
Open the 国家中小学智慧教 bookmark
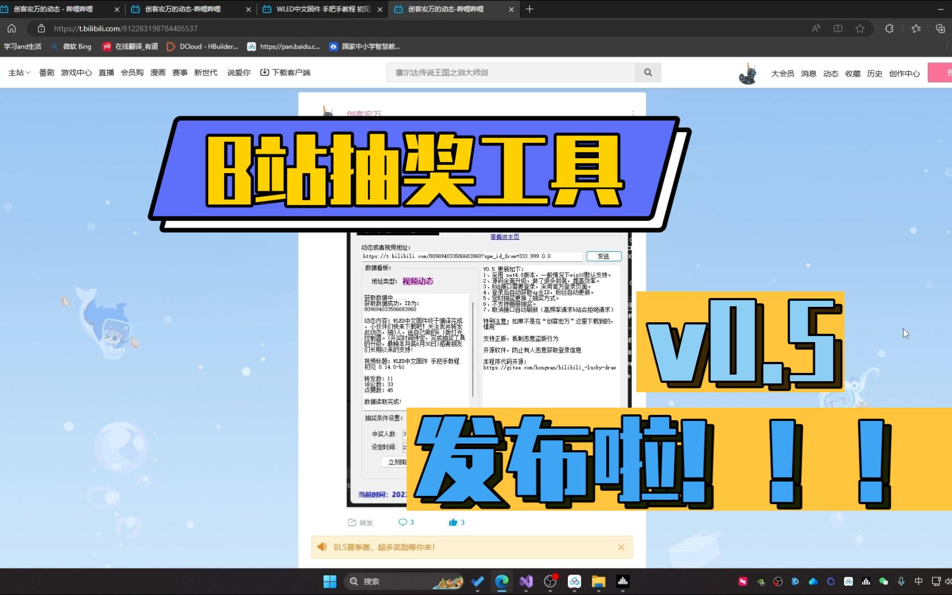(365, 46)
